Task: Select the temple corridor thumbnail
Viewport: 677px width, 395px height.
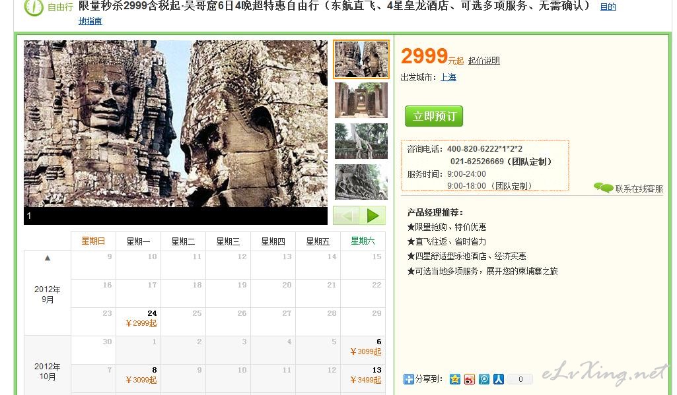Action: (361, 100)
